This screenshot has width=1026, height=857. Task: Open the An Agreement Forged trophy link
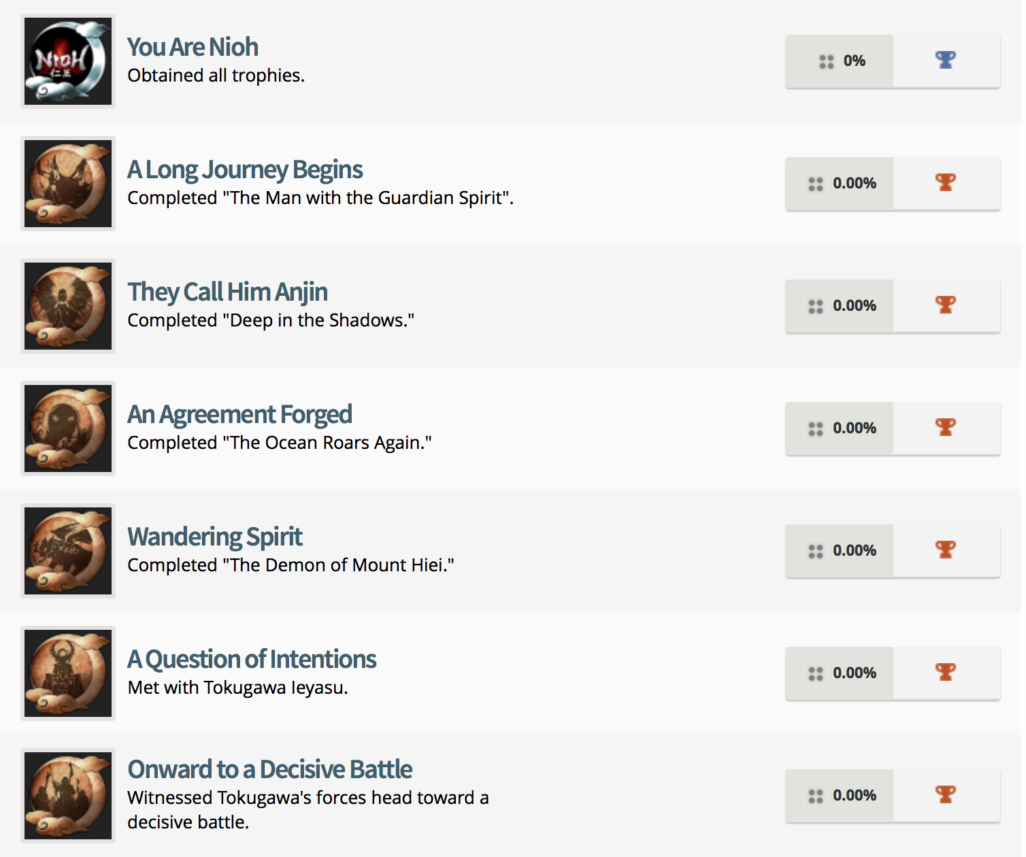point(239,414)
